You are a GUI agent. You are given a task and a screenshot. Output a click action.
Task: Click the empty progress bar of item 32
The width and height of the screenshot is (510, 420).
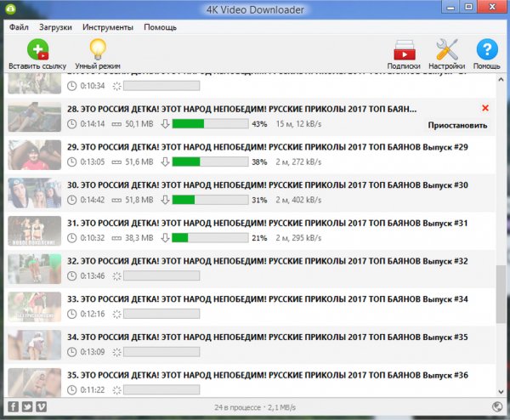(x=161, y=275)
